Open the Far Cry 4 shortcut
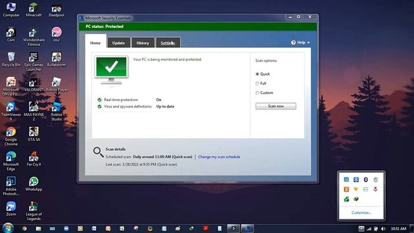 click(x=34, y=159)
